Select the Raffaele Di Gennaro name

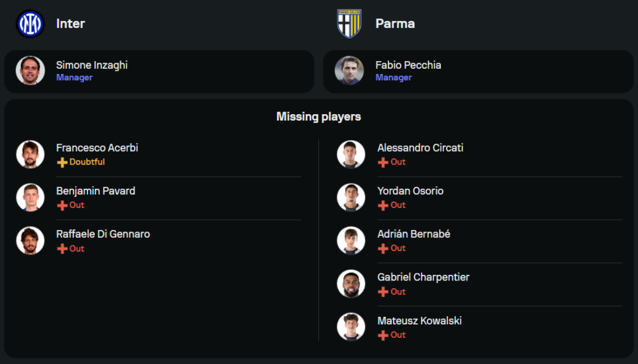point(103,234)
